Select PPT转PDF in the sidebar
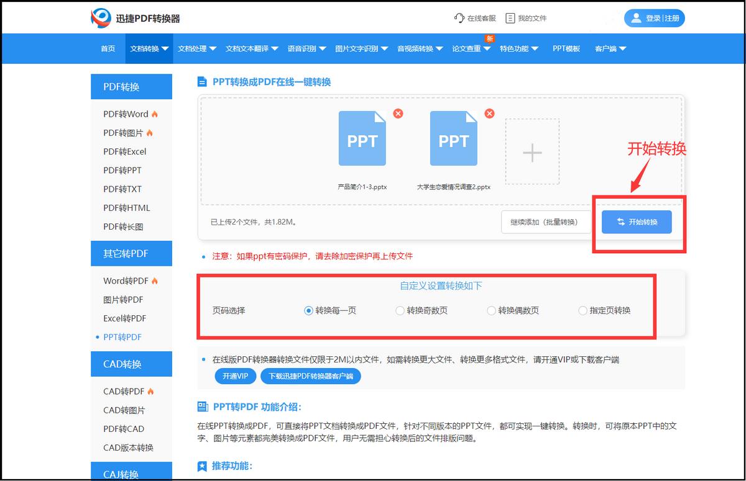 122,337
